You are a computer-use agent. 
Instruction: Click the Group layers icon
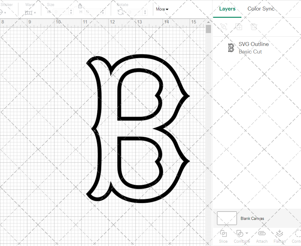[x=223, y=27]
